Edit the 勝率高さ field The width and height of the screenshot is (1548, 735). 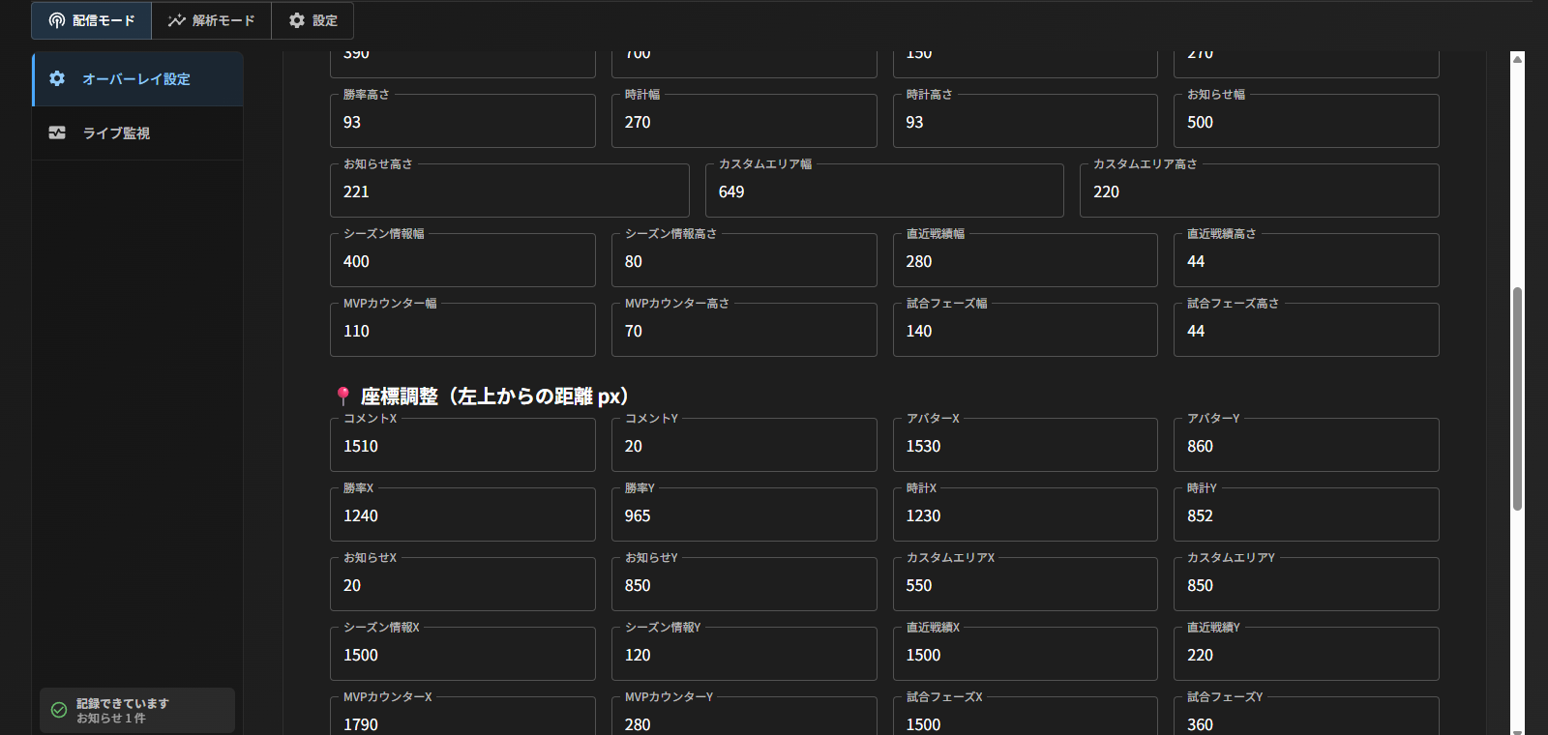coord(462,121)
